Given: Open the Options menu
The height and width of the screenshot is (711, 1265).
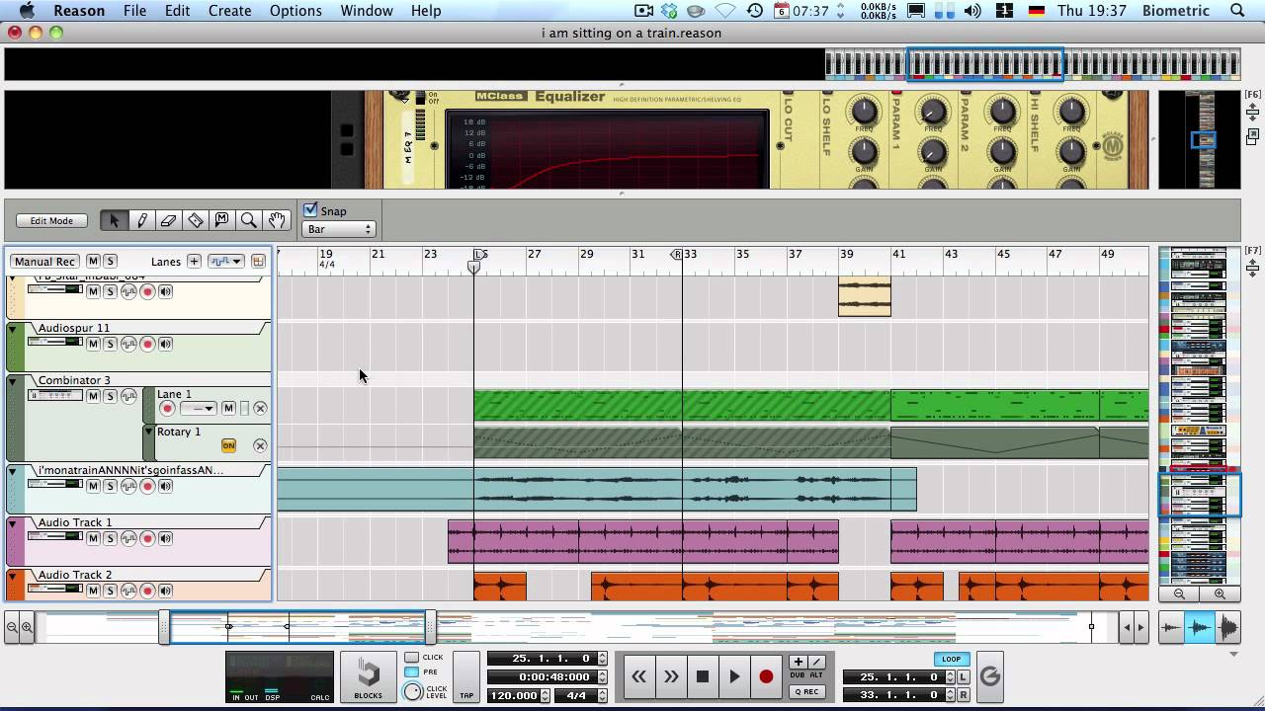Looking at the screenshot, I should [x=295, y=11].
